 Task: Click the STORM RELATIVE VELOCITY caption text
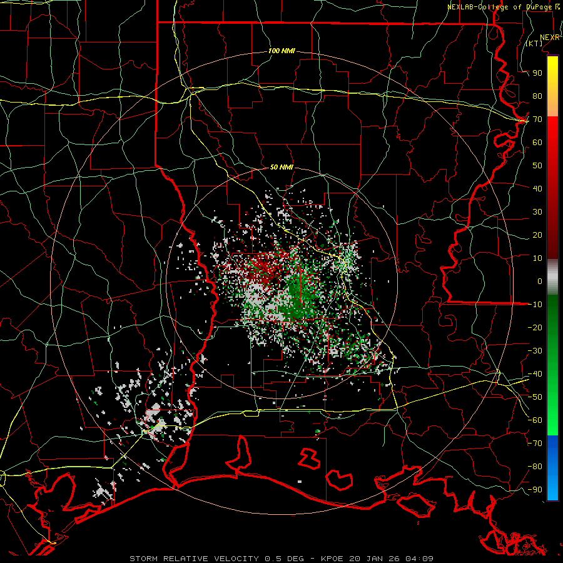click(194, 559)
